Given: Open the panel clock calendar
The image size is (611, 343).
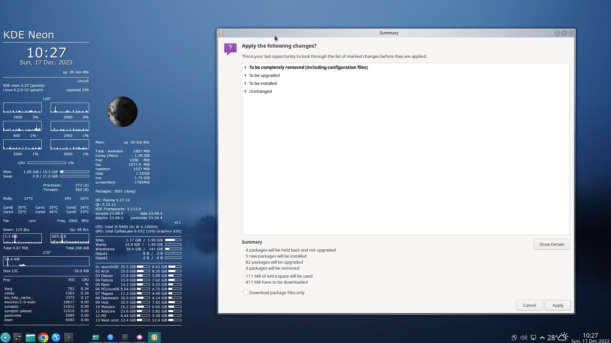Looking at the screenshot, I should click(x=590, y=338).
